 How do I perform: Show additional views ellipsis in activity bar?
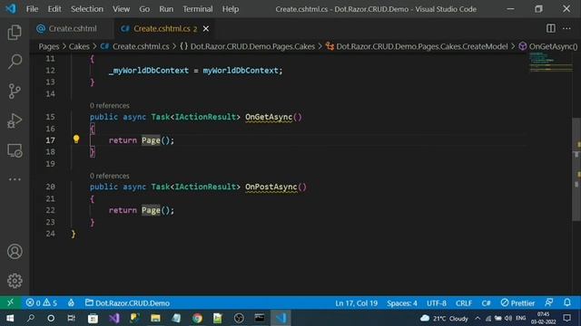pos(15,179)
